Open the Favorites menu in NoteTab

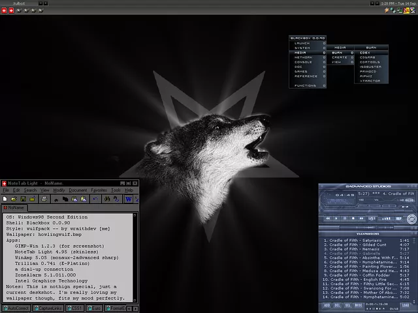pos(99,190)
